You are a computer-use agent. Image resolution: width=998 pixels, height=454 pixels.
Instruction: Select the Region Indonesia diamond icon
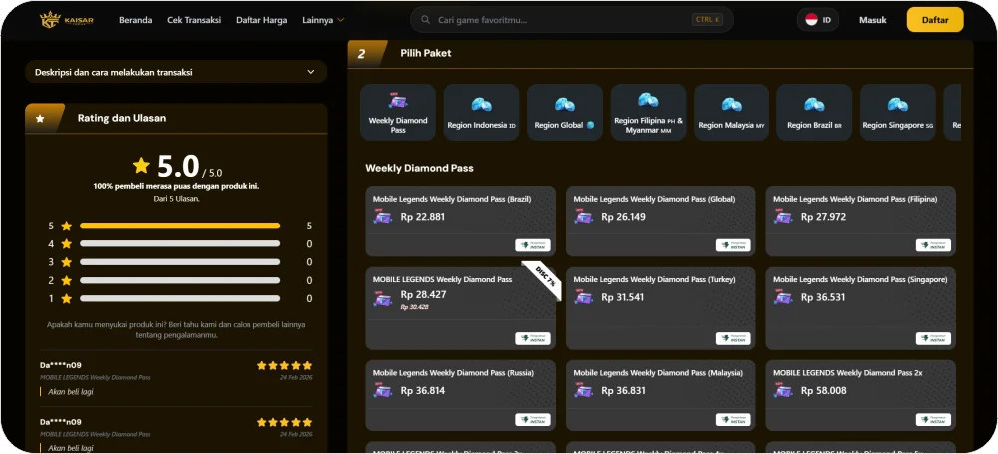(481, 104)
